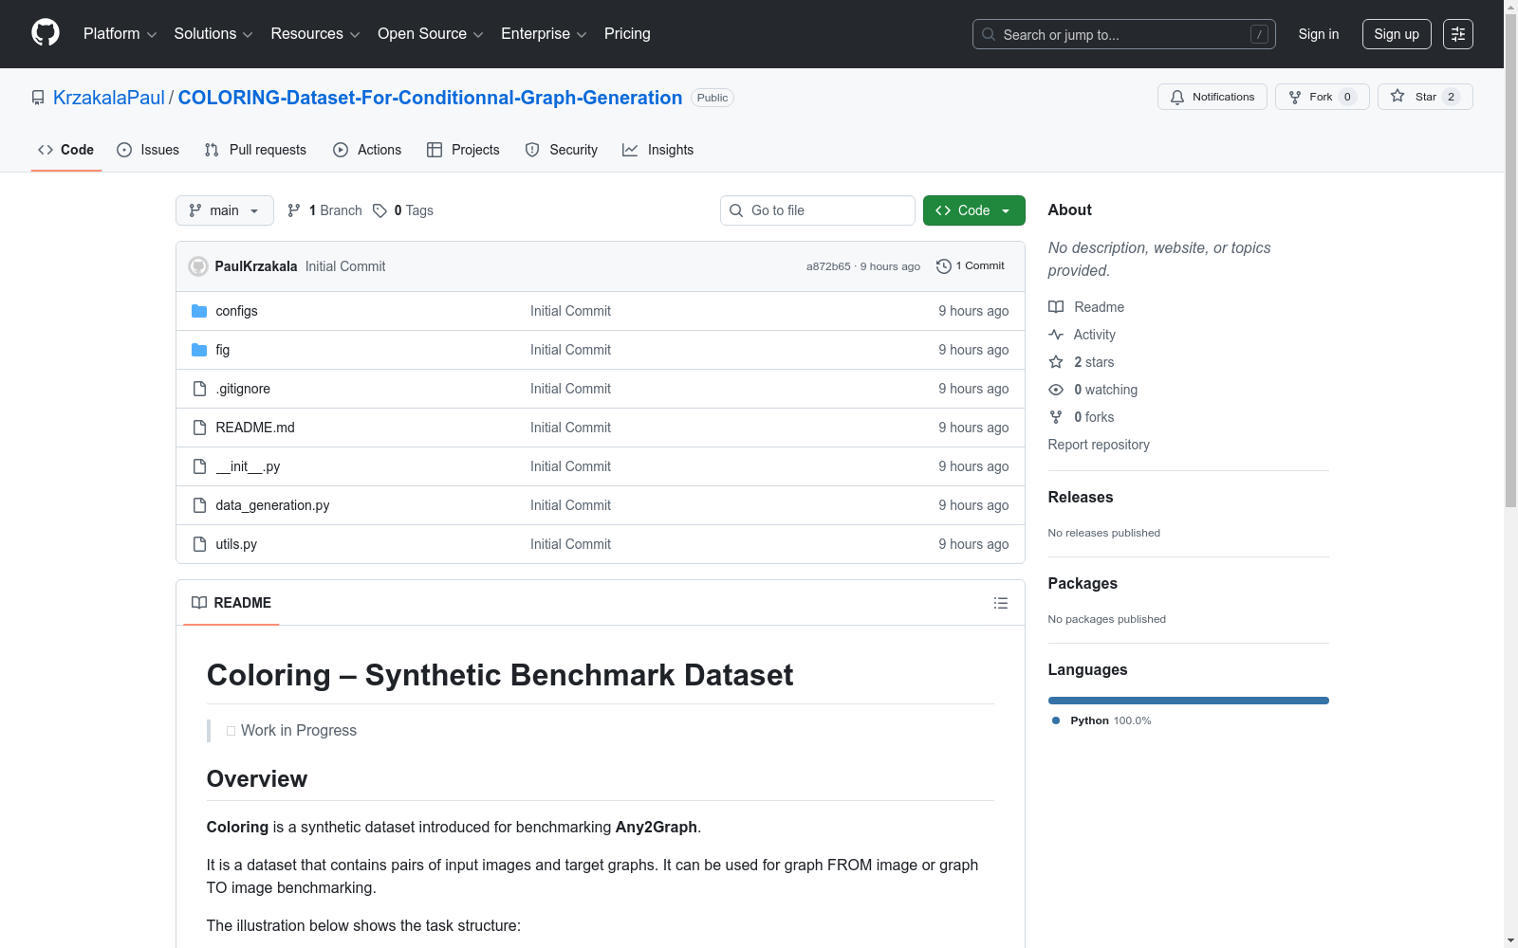
Task: Click the 'Initial Commit' message beside PaulKrzakala
Action: click(345, 266)
